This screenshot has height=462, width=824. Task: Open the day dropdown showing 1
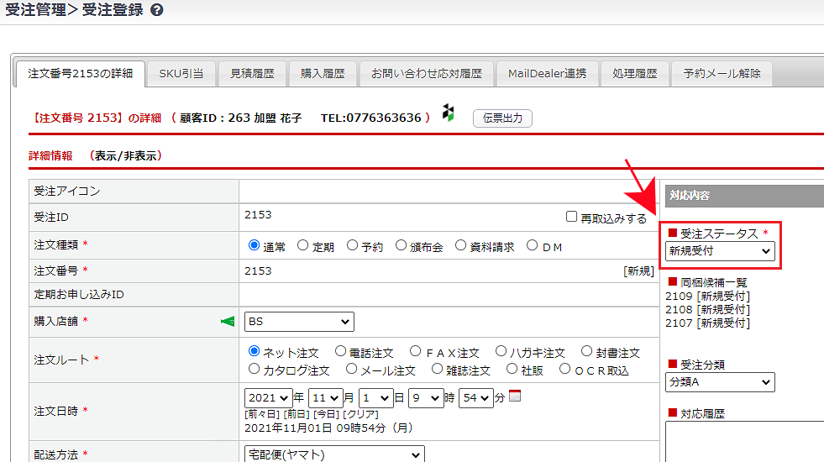point(375,398)
